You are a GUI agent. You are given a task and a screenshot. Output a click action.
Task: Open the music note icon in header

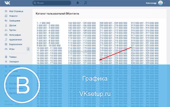(86, 3)
